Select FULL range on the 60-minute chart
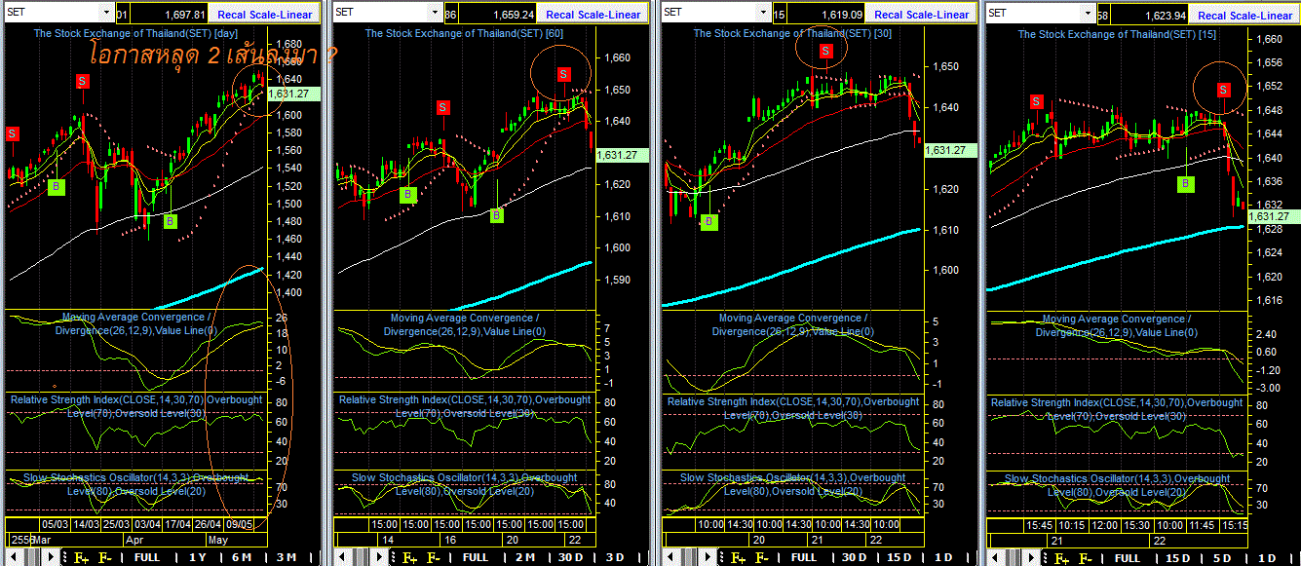 (x=475, y=557)
